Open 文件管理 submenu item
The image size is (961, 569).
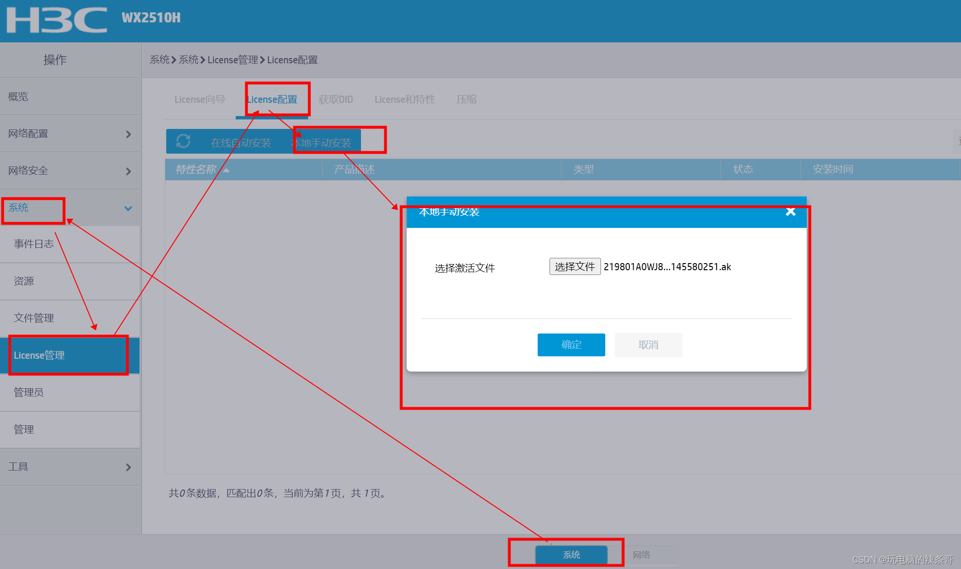pos(70,318)
